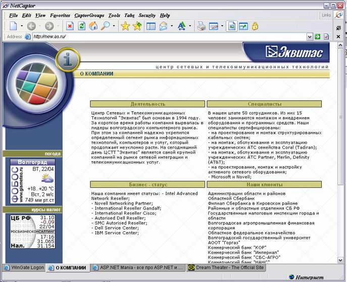The width and height of the screenshot is (347, 282).
Task: Change text size with the letter A icon
Action: (182, 26)
